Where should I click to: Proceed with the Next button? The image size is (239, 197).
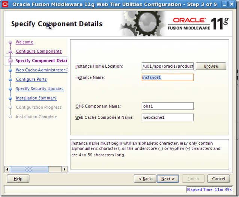click(168, 179)
